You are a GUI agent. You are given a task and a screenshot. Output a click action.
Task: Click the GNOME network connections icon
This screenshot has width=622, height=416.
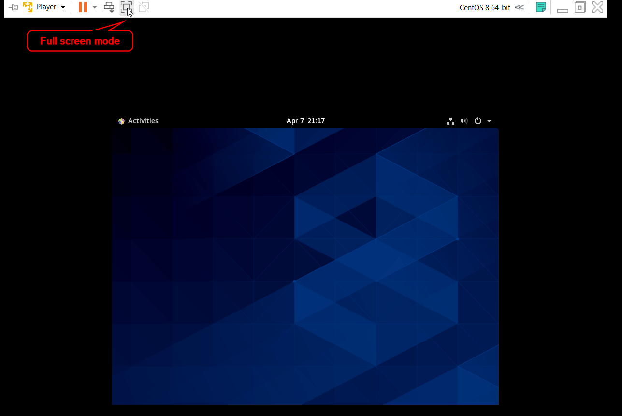450,120
